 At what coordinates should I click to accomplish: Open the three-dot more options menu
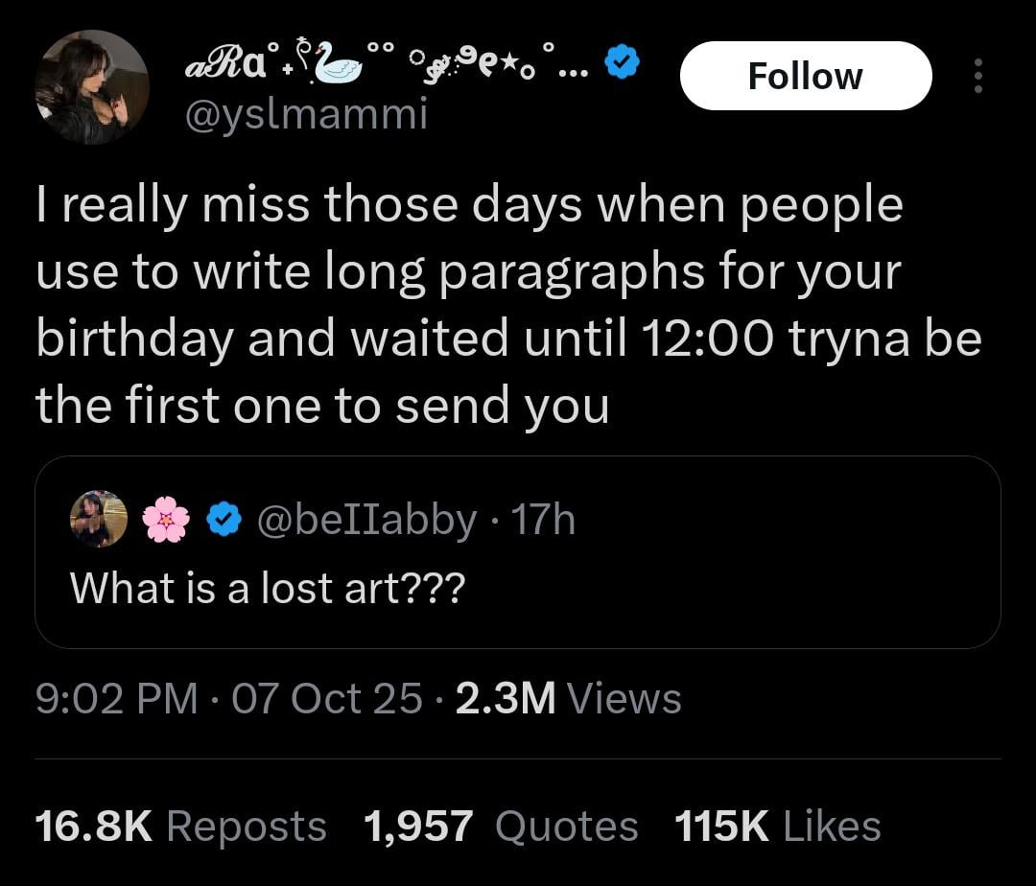tap(977, 77)
